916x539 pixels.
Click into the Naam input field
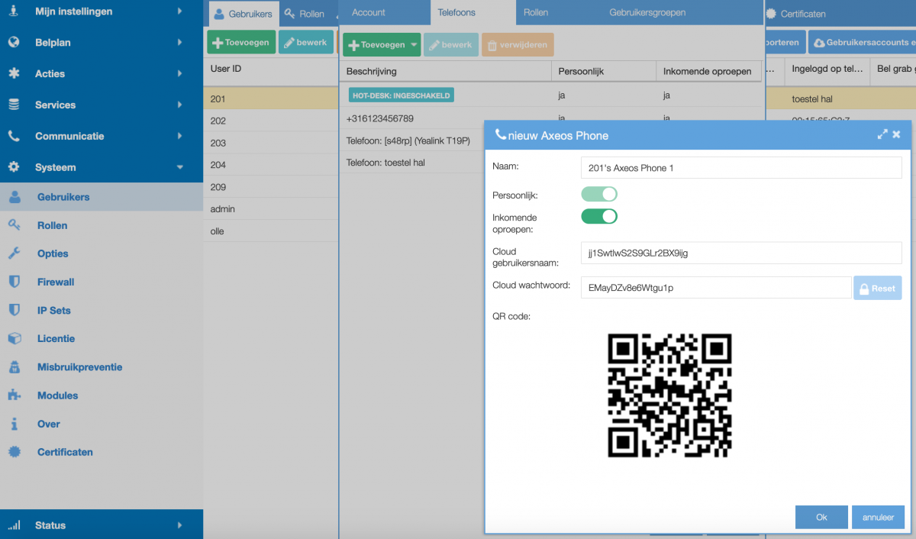[740, 168]
